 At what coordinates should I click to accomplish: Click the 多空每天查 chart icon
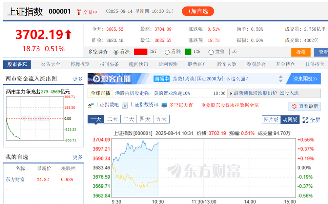[164, 105]
